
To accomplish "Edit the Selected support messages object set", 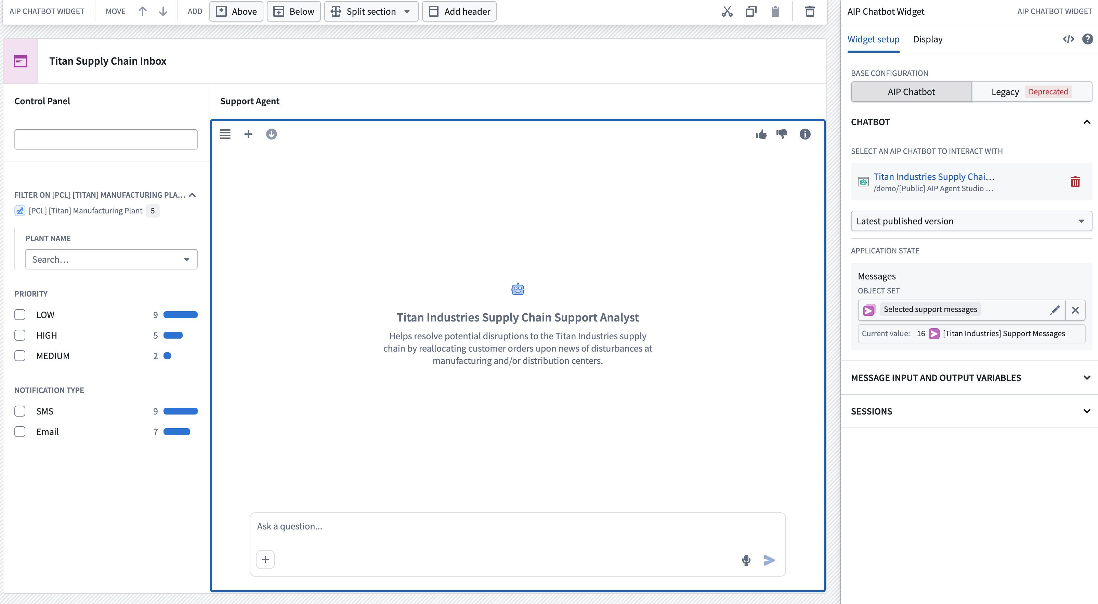I will (1055, 310).
